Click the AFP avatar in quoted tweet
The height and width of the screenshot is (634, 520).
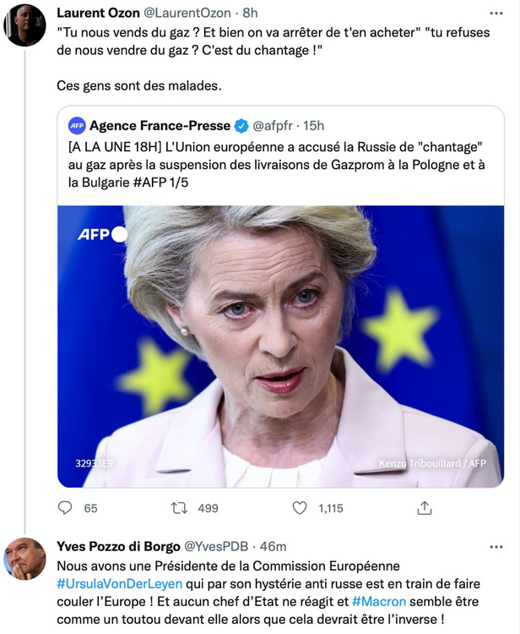78,125
